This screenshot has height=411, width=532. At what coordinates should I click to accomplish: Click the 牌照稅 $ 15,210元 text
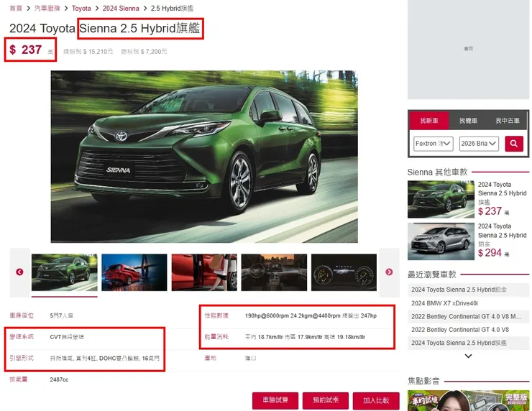pyautogui.click(x=88, y=52)
